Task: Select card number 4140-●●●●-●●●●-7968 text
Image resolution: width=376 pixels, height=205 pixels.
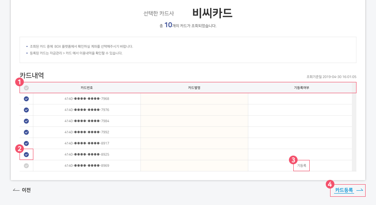Action: [x=87, y=99]
